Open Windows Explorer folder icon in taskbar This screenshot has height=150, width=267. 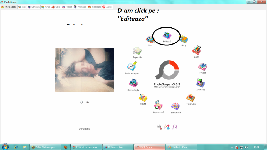pos(25,147)
